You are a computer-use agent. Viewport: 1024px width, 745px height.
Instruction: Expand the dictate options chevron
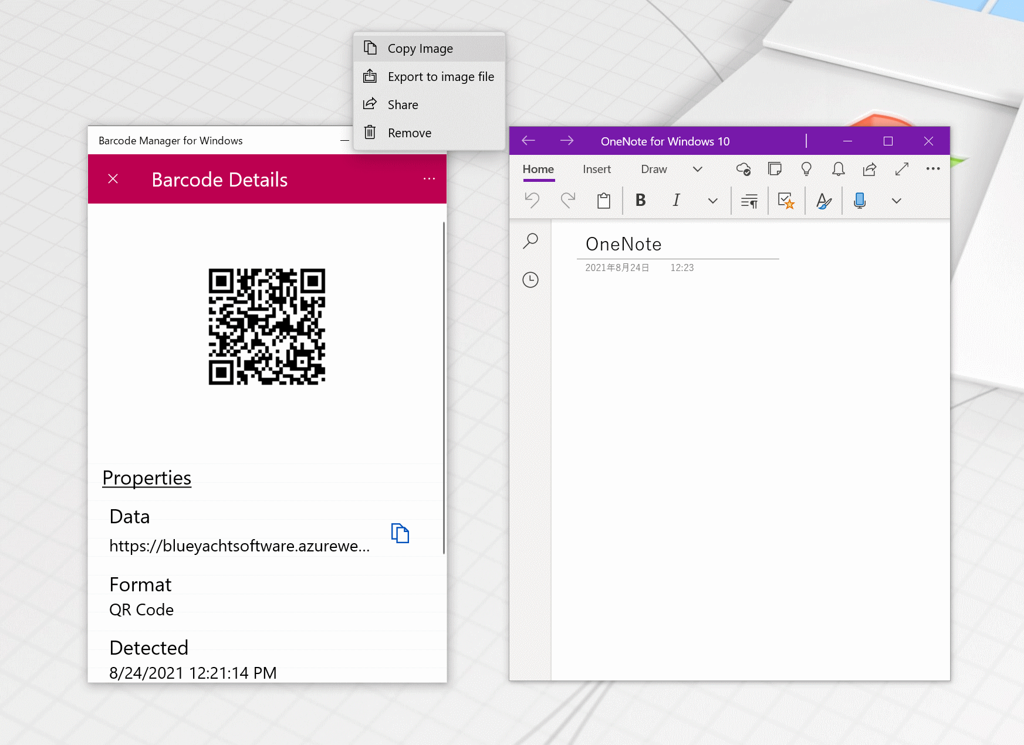[x=897, y=201]
